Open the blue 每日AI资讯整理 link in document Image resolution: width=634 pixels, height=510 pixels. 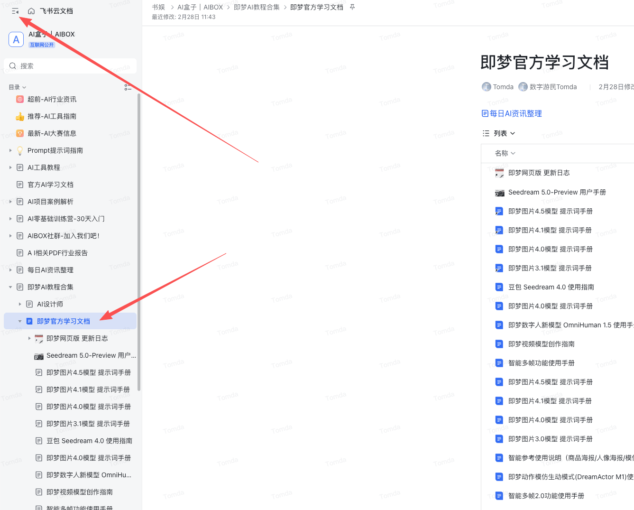point(512,113)
